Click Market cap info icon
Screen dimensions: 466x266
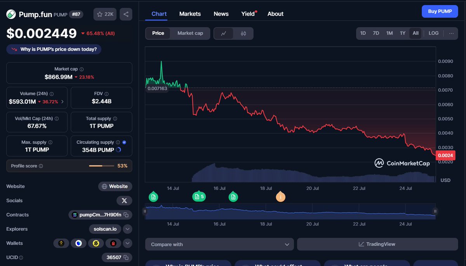click(82, 69)
